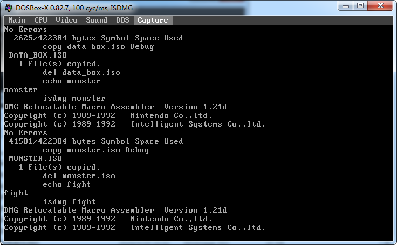Click the DOSBox-X 0.82.7 window title text

[x=74, y=8]
